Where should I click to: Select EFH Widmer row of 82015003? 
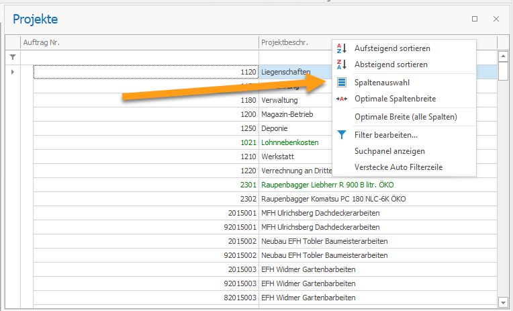[x=378, y=298]
